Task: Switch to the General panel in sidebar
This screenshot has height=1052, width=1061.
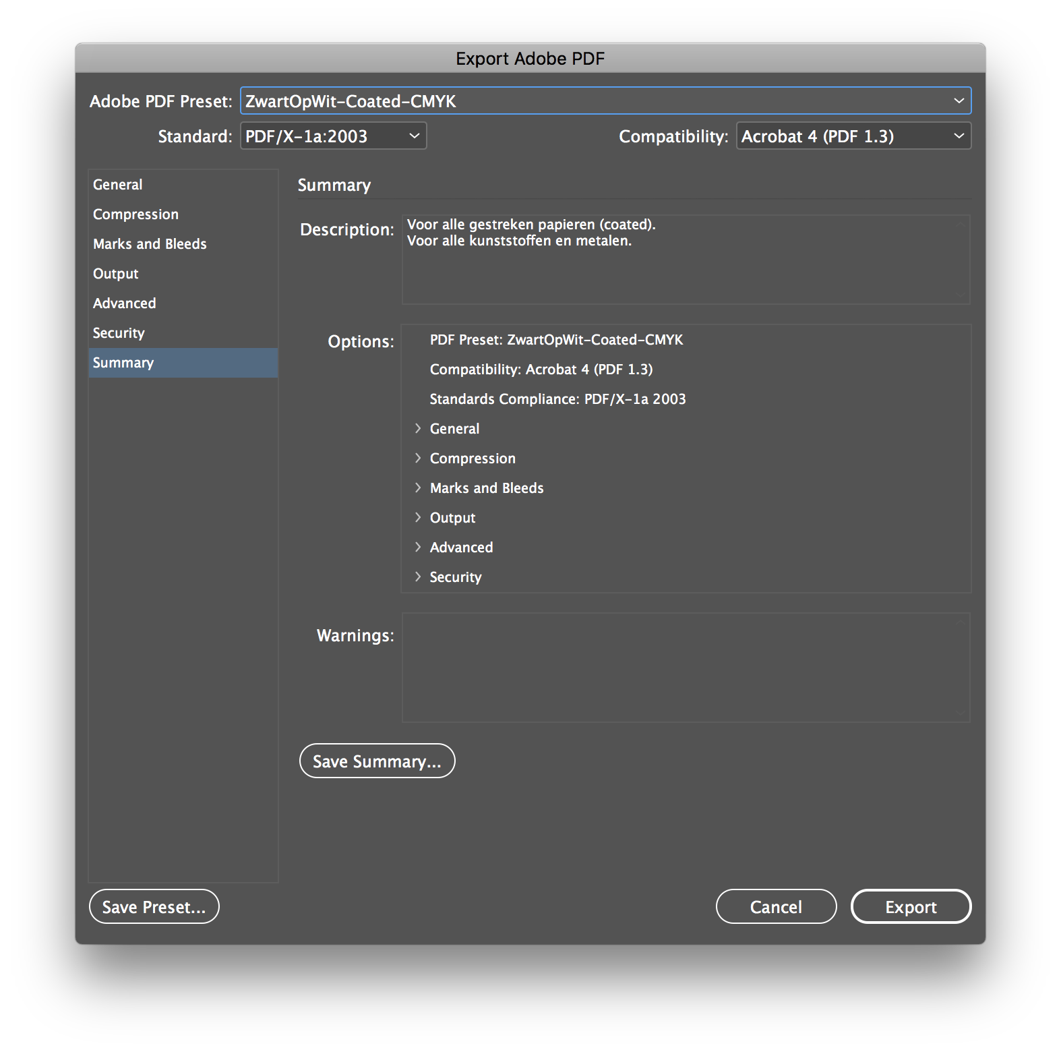Action: [183, 185]
